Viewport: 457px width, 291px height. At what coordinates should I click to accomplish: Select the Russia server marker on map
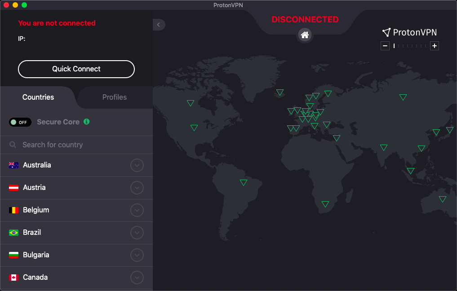click(x=403, y=97)
